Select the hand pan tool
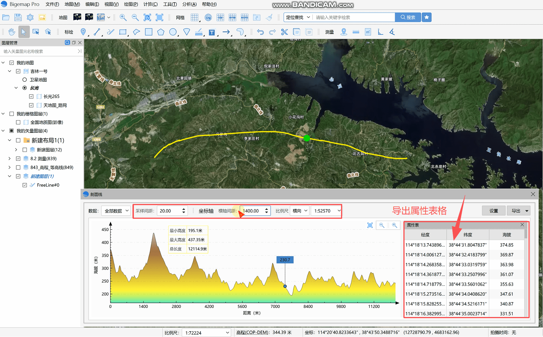 click(12, 32)
